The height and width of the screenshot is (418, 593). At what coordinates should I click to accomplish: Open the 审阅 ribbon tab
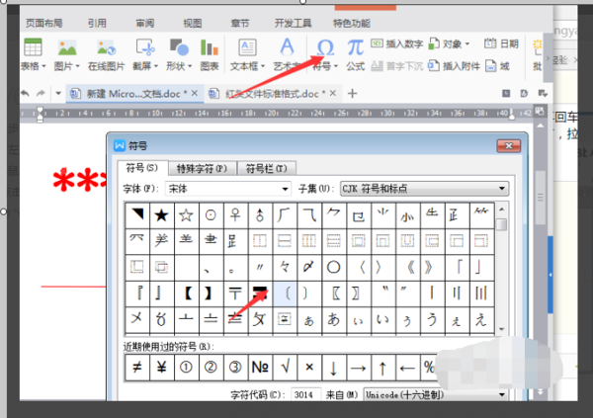coord(145,24)
